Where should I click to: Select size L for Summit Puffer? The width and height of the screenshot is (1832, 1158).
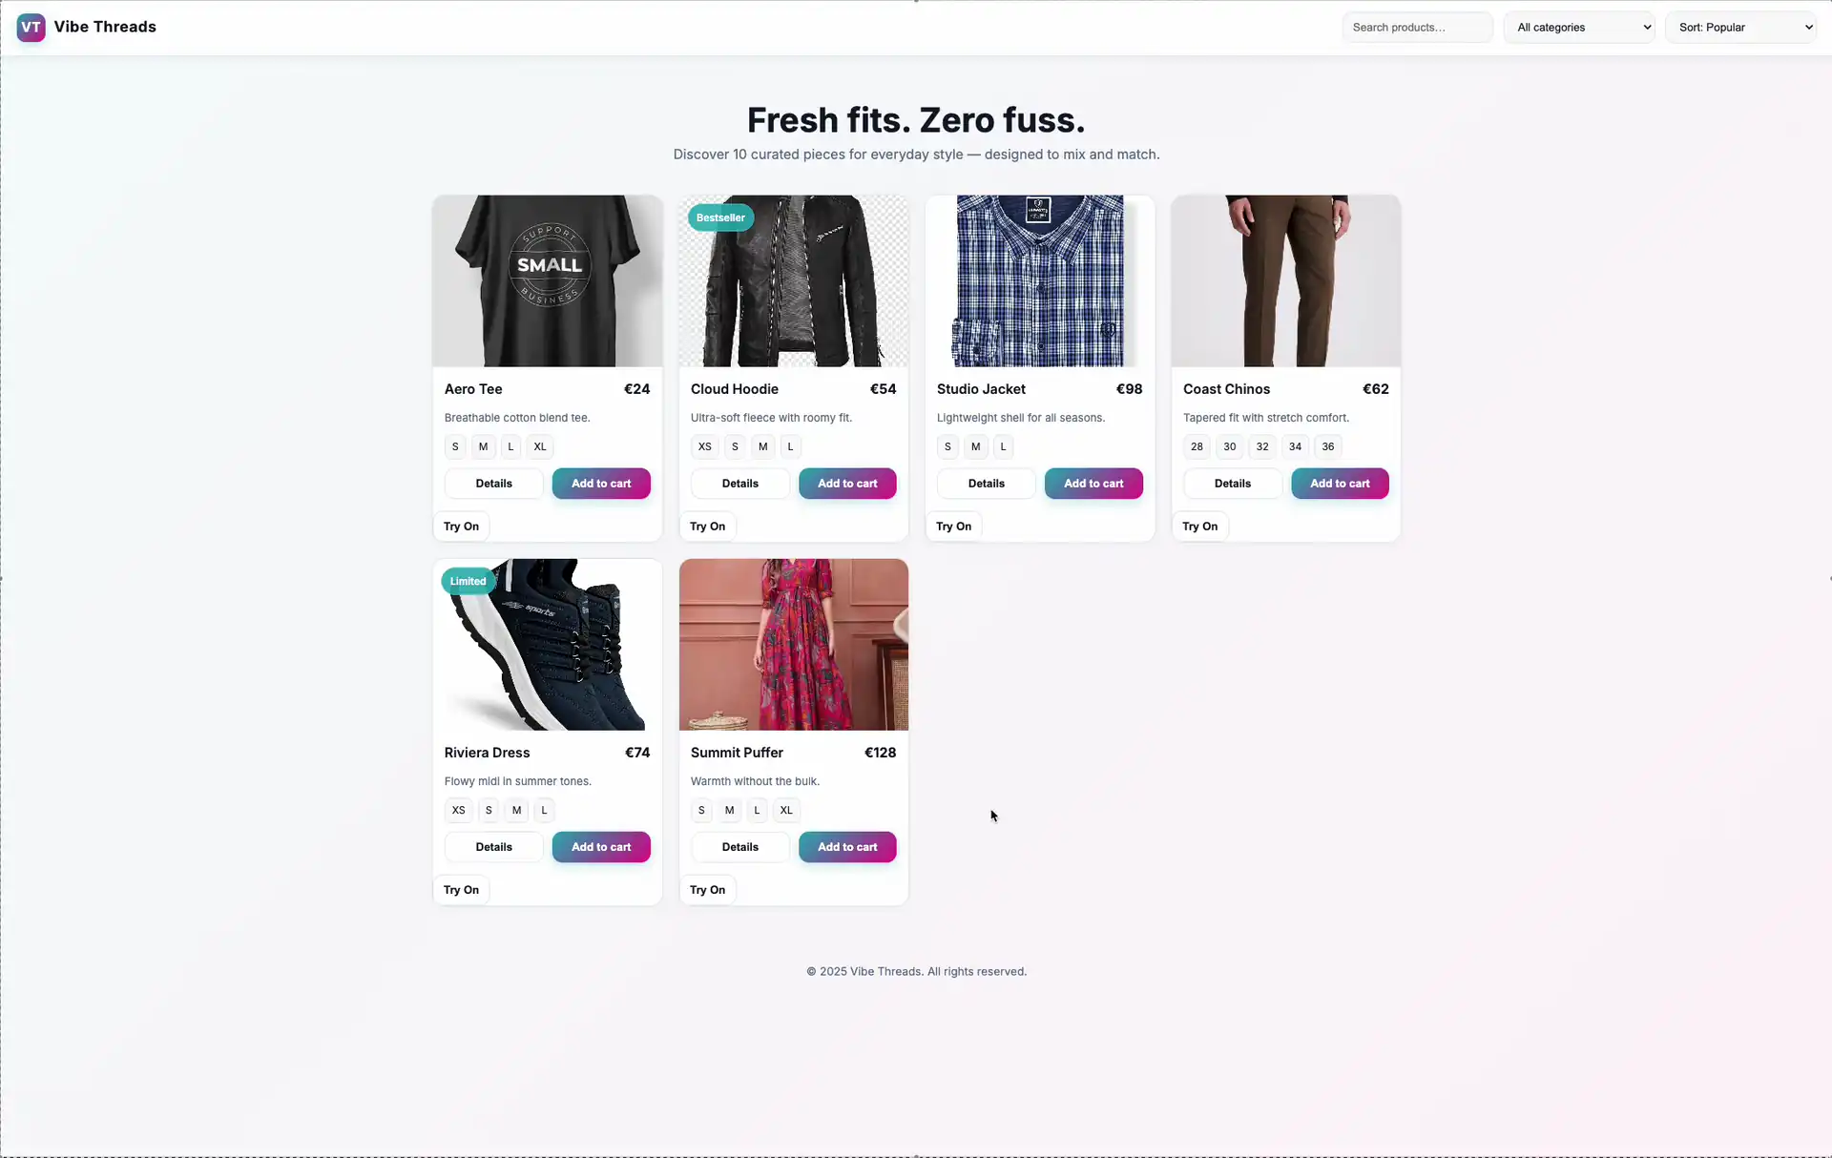tap(757, 810)
